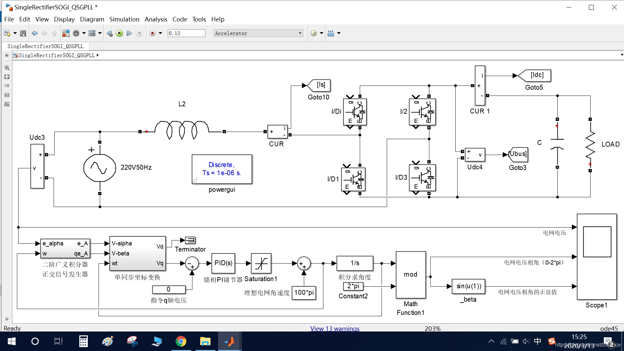Click the View 13 warnings link

[335, 329]
